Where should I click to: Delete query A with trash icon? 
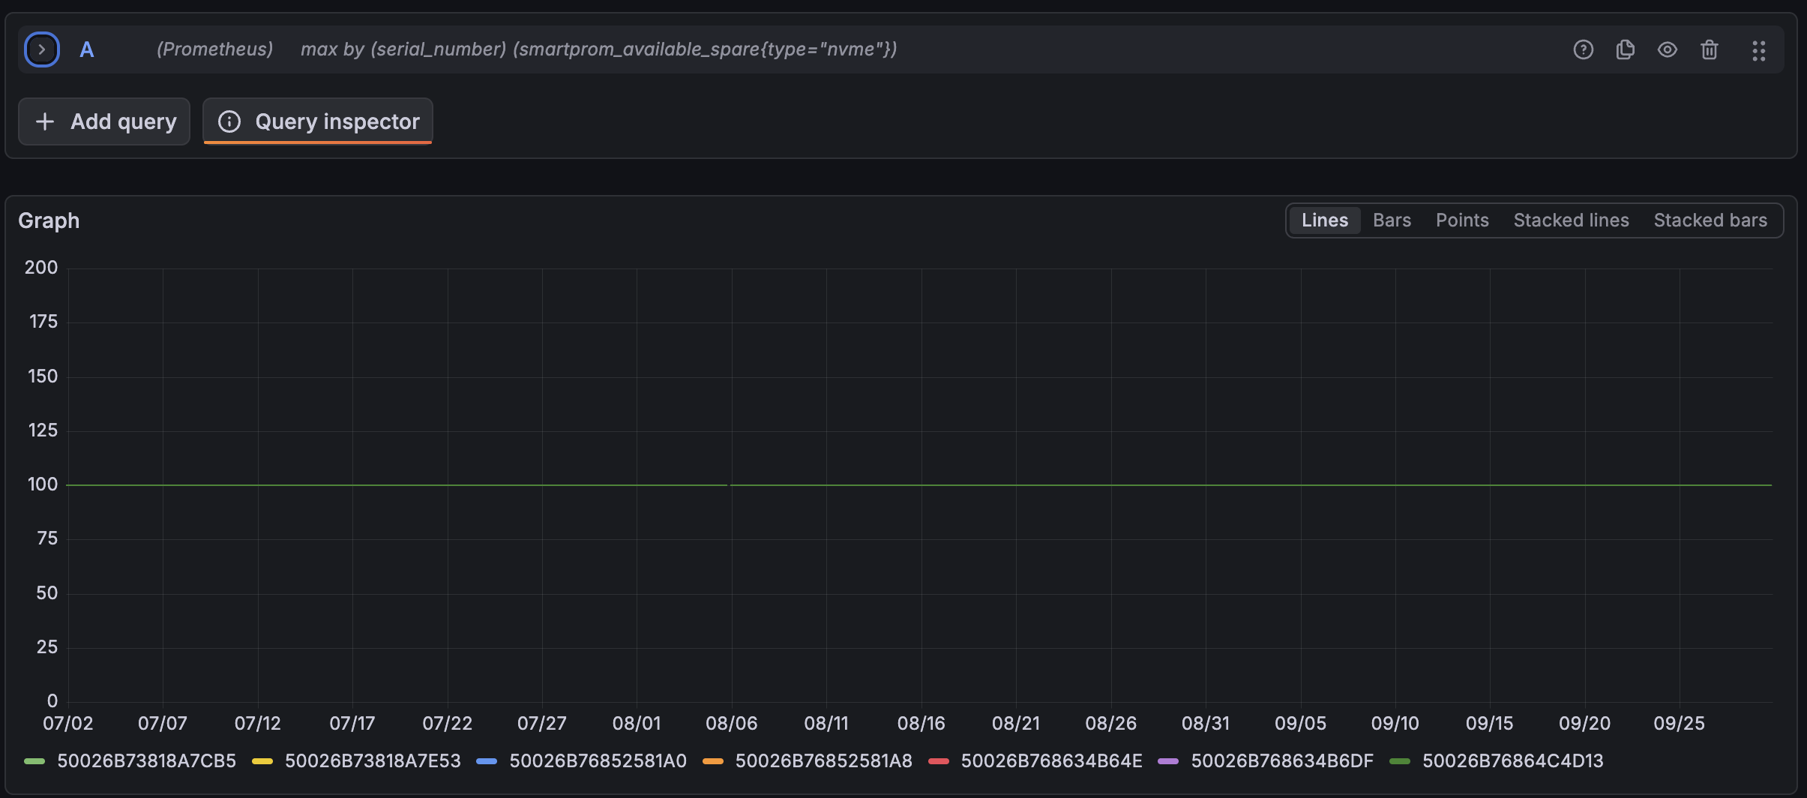(1709, 49)
